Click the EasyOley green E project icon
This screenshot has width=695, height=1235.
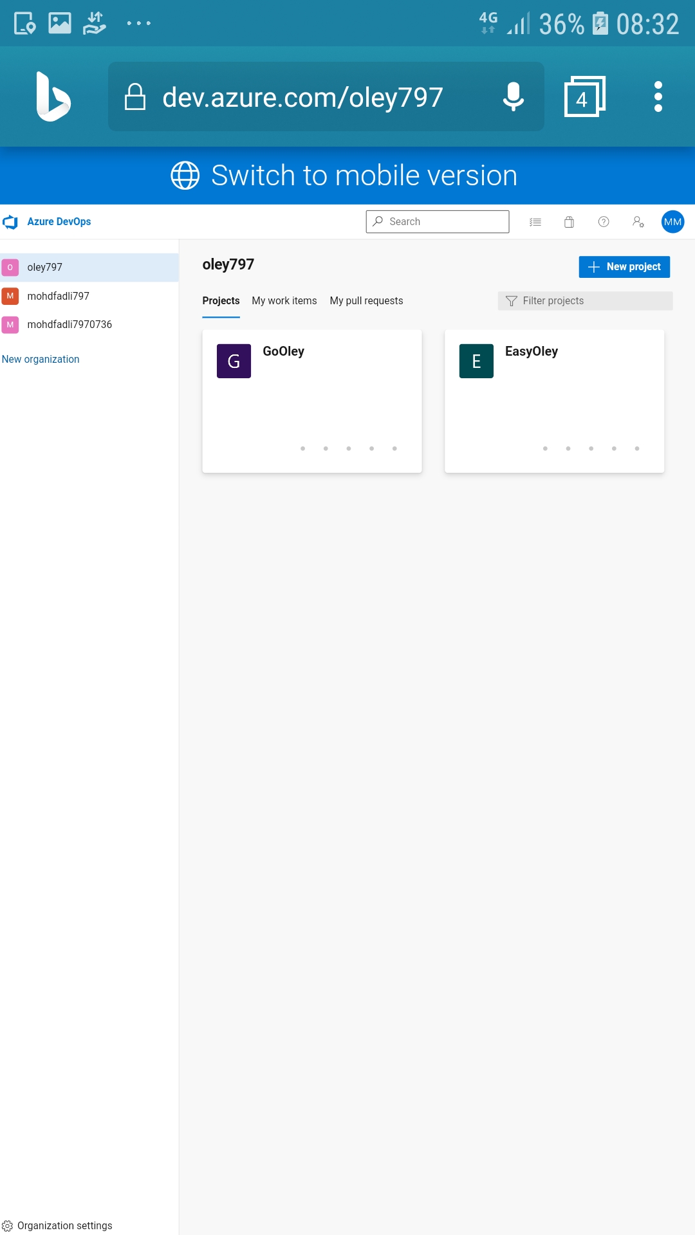click(476, 361)
